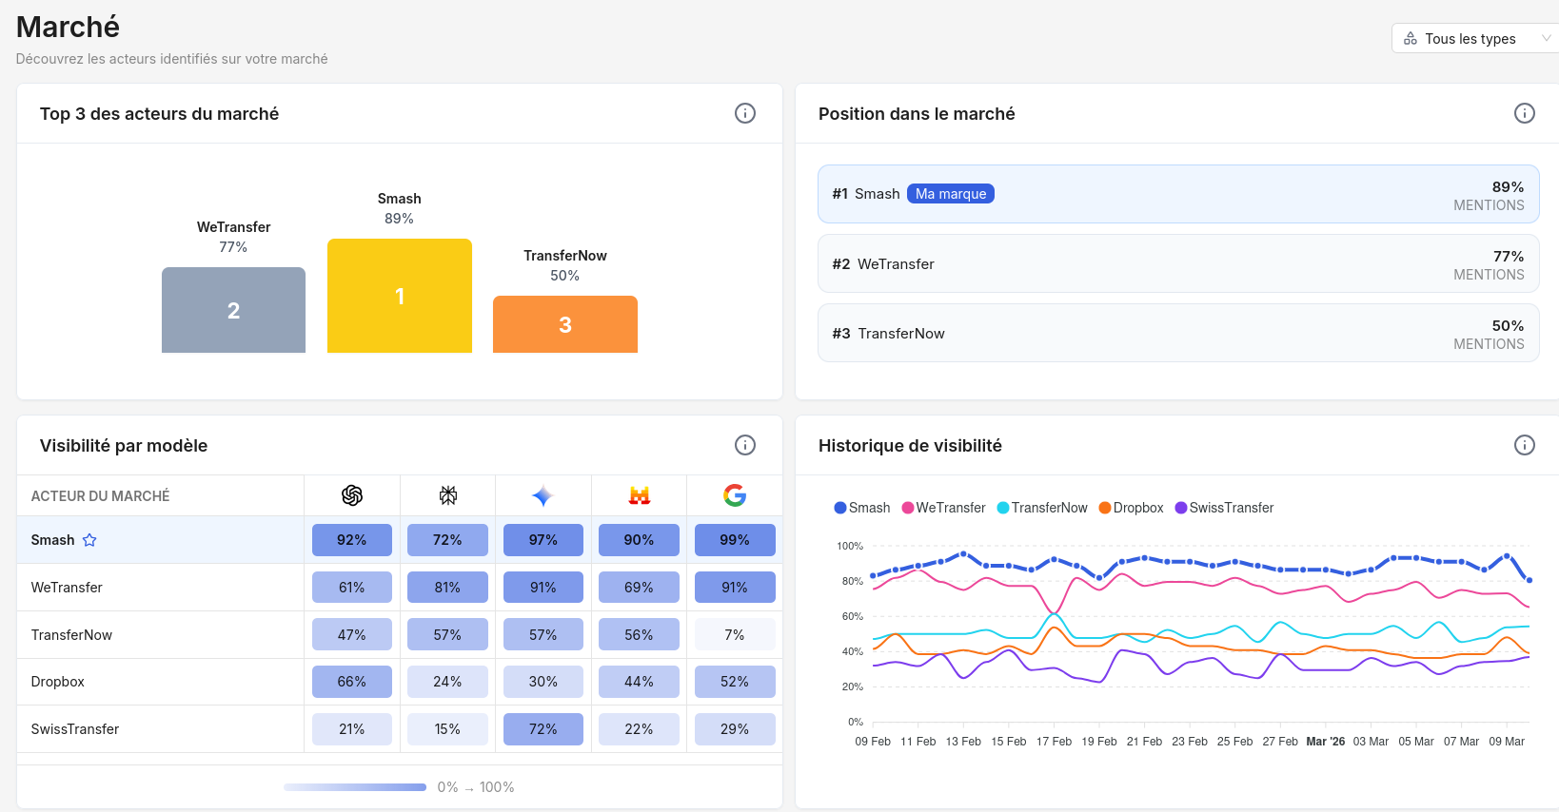The height and width of the screenshot is (812, 1559).
Task: Click the Google model column icon
Action: click(x=735, y=495)
